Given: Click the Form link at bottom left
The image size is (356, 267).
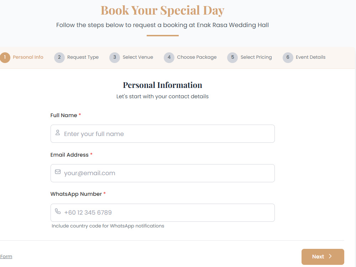Looking at the screenshot, I should click(6, 257).
